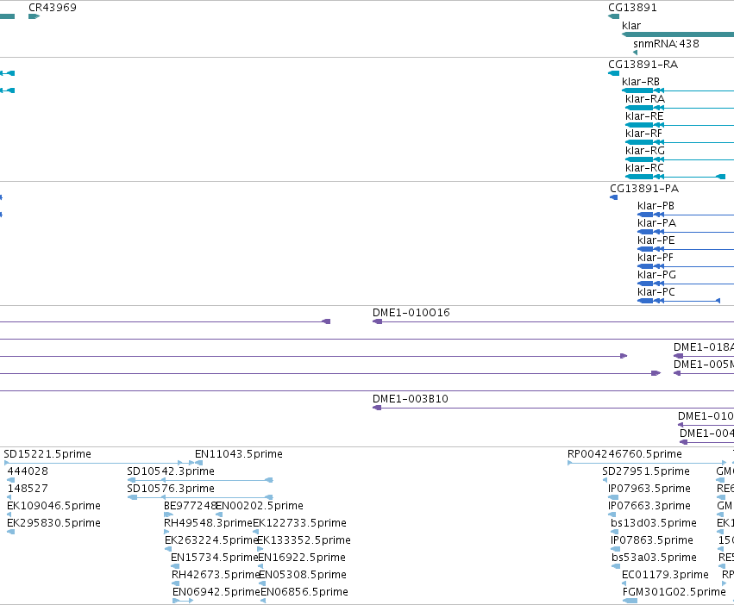Viewport: 734px width, 605px height.
Task: Select the klar gene label
Action: [631, 26]
